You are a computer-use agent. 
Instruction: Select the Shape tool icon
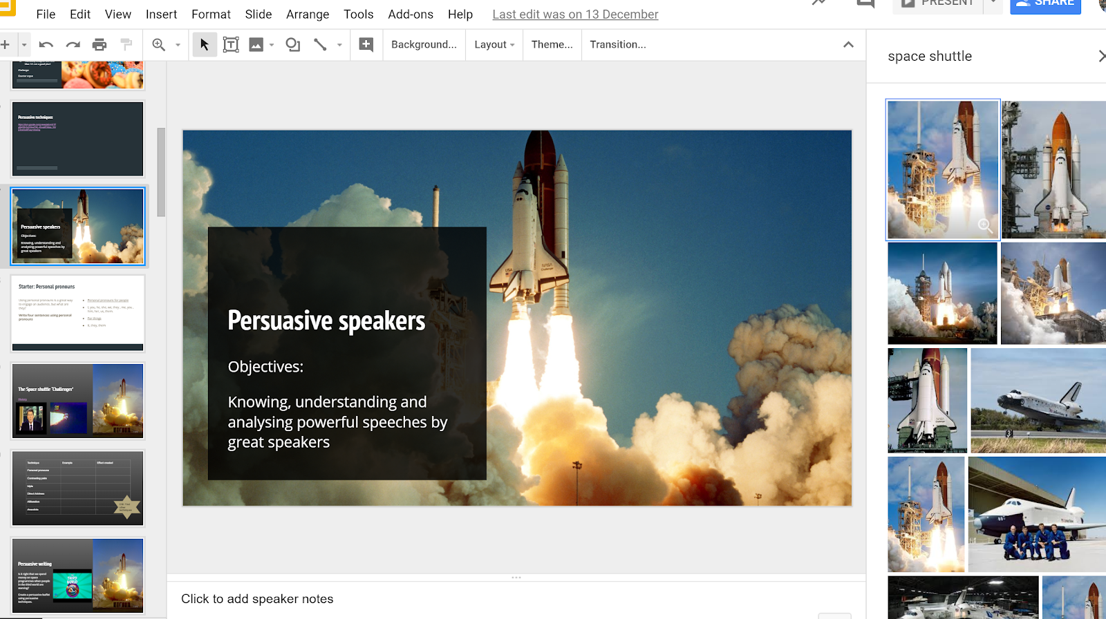tap(293, 45)
